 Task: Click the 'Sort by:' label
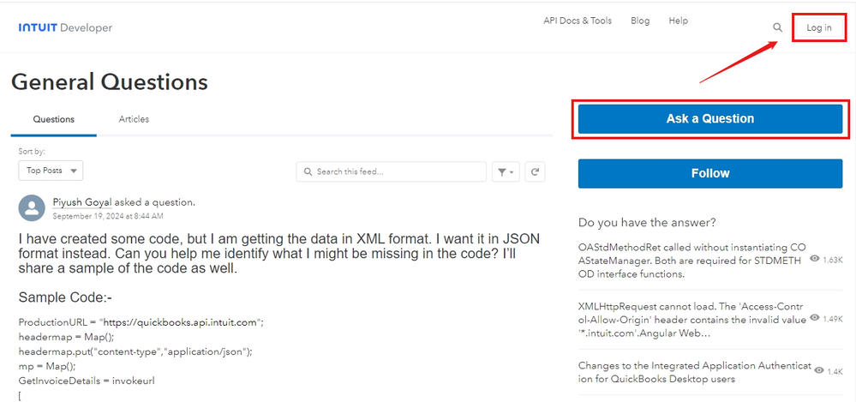click(32, 152)
